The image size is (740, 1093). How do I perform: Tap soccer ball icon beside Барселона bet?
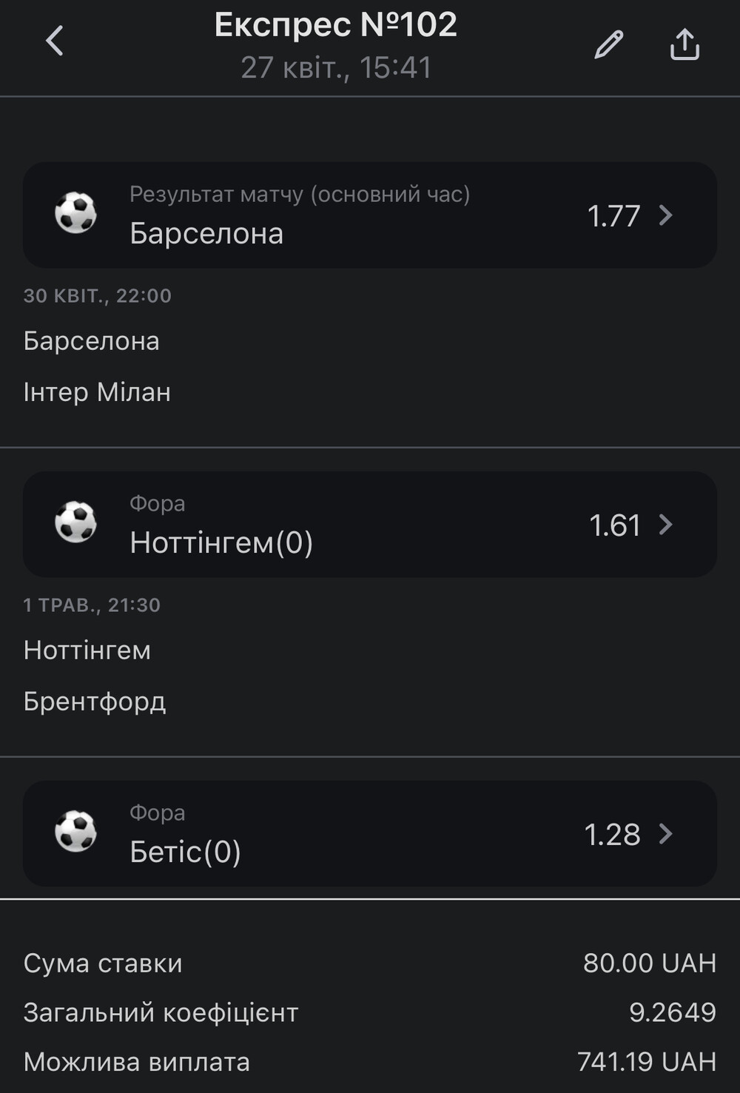click(x=75, y=213)
